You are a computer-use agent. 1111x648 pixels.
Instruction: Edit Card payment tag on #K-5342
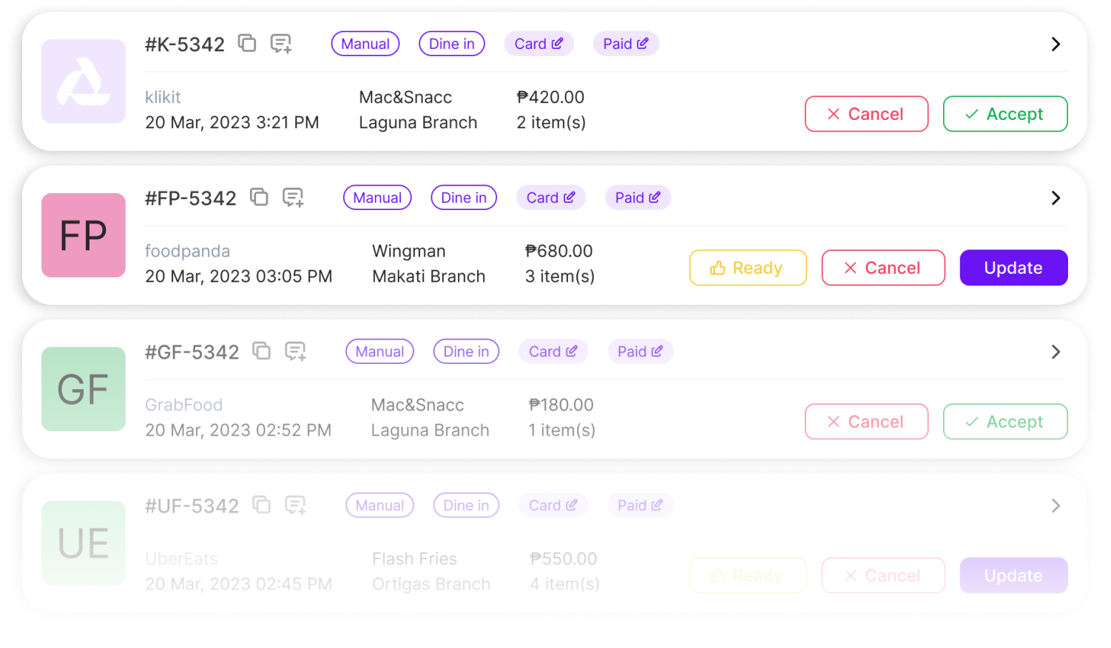pos(557,44)
